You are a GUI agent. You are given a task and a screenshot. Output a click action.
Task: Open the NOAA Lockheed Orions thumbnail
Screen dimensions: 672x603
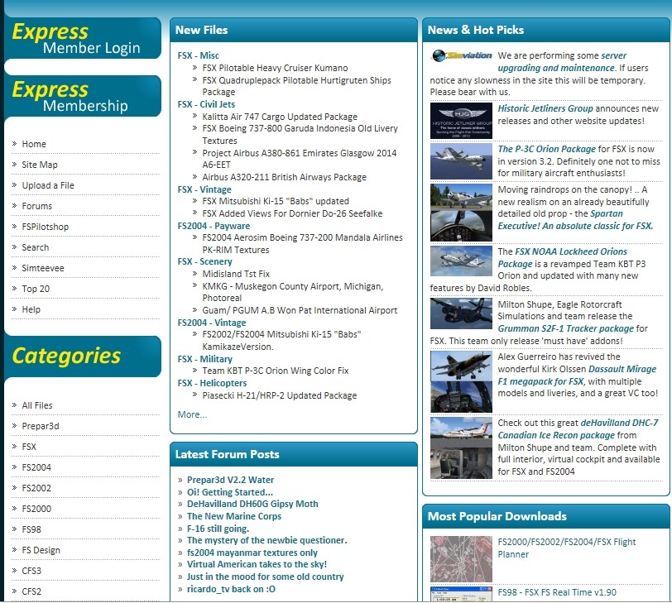point(461,261)
